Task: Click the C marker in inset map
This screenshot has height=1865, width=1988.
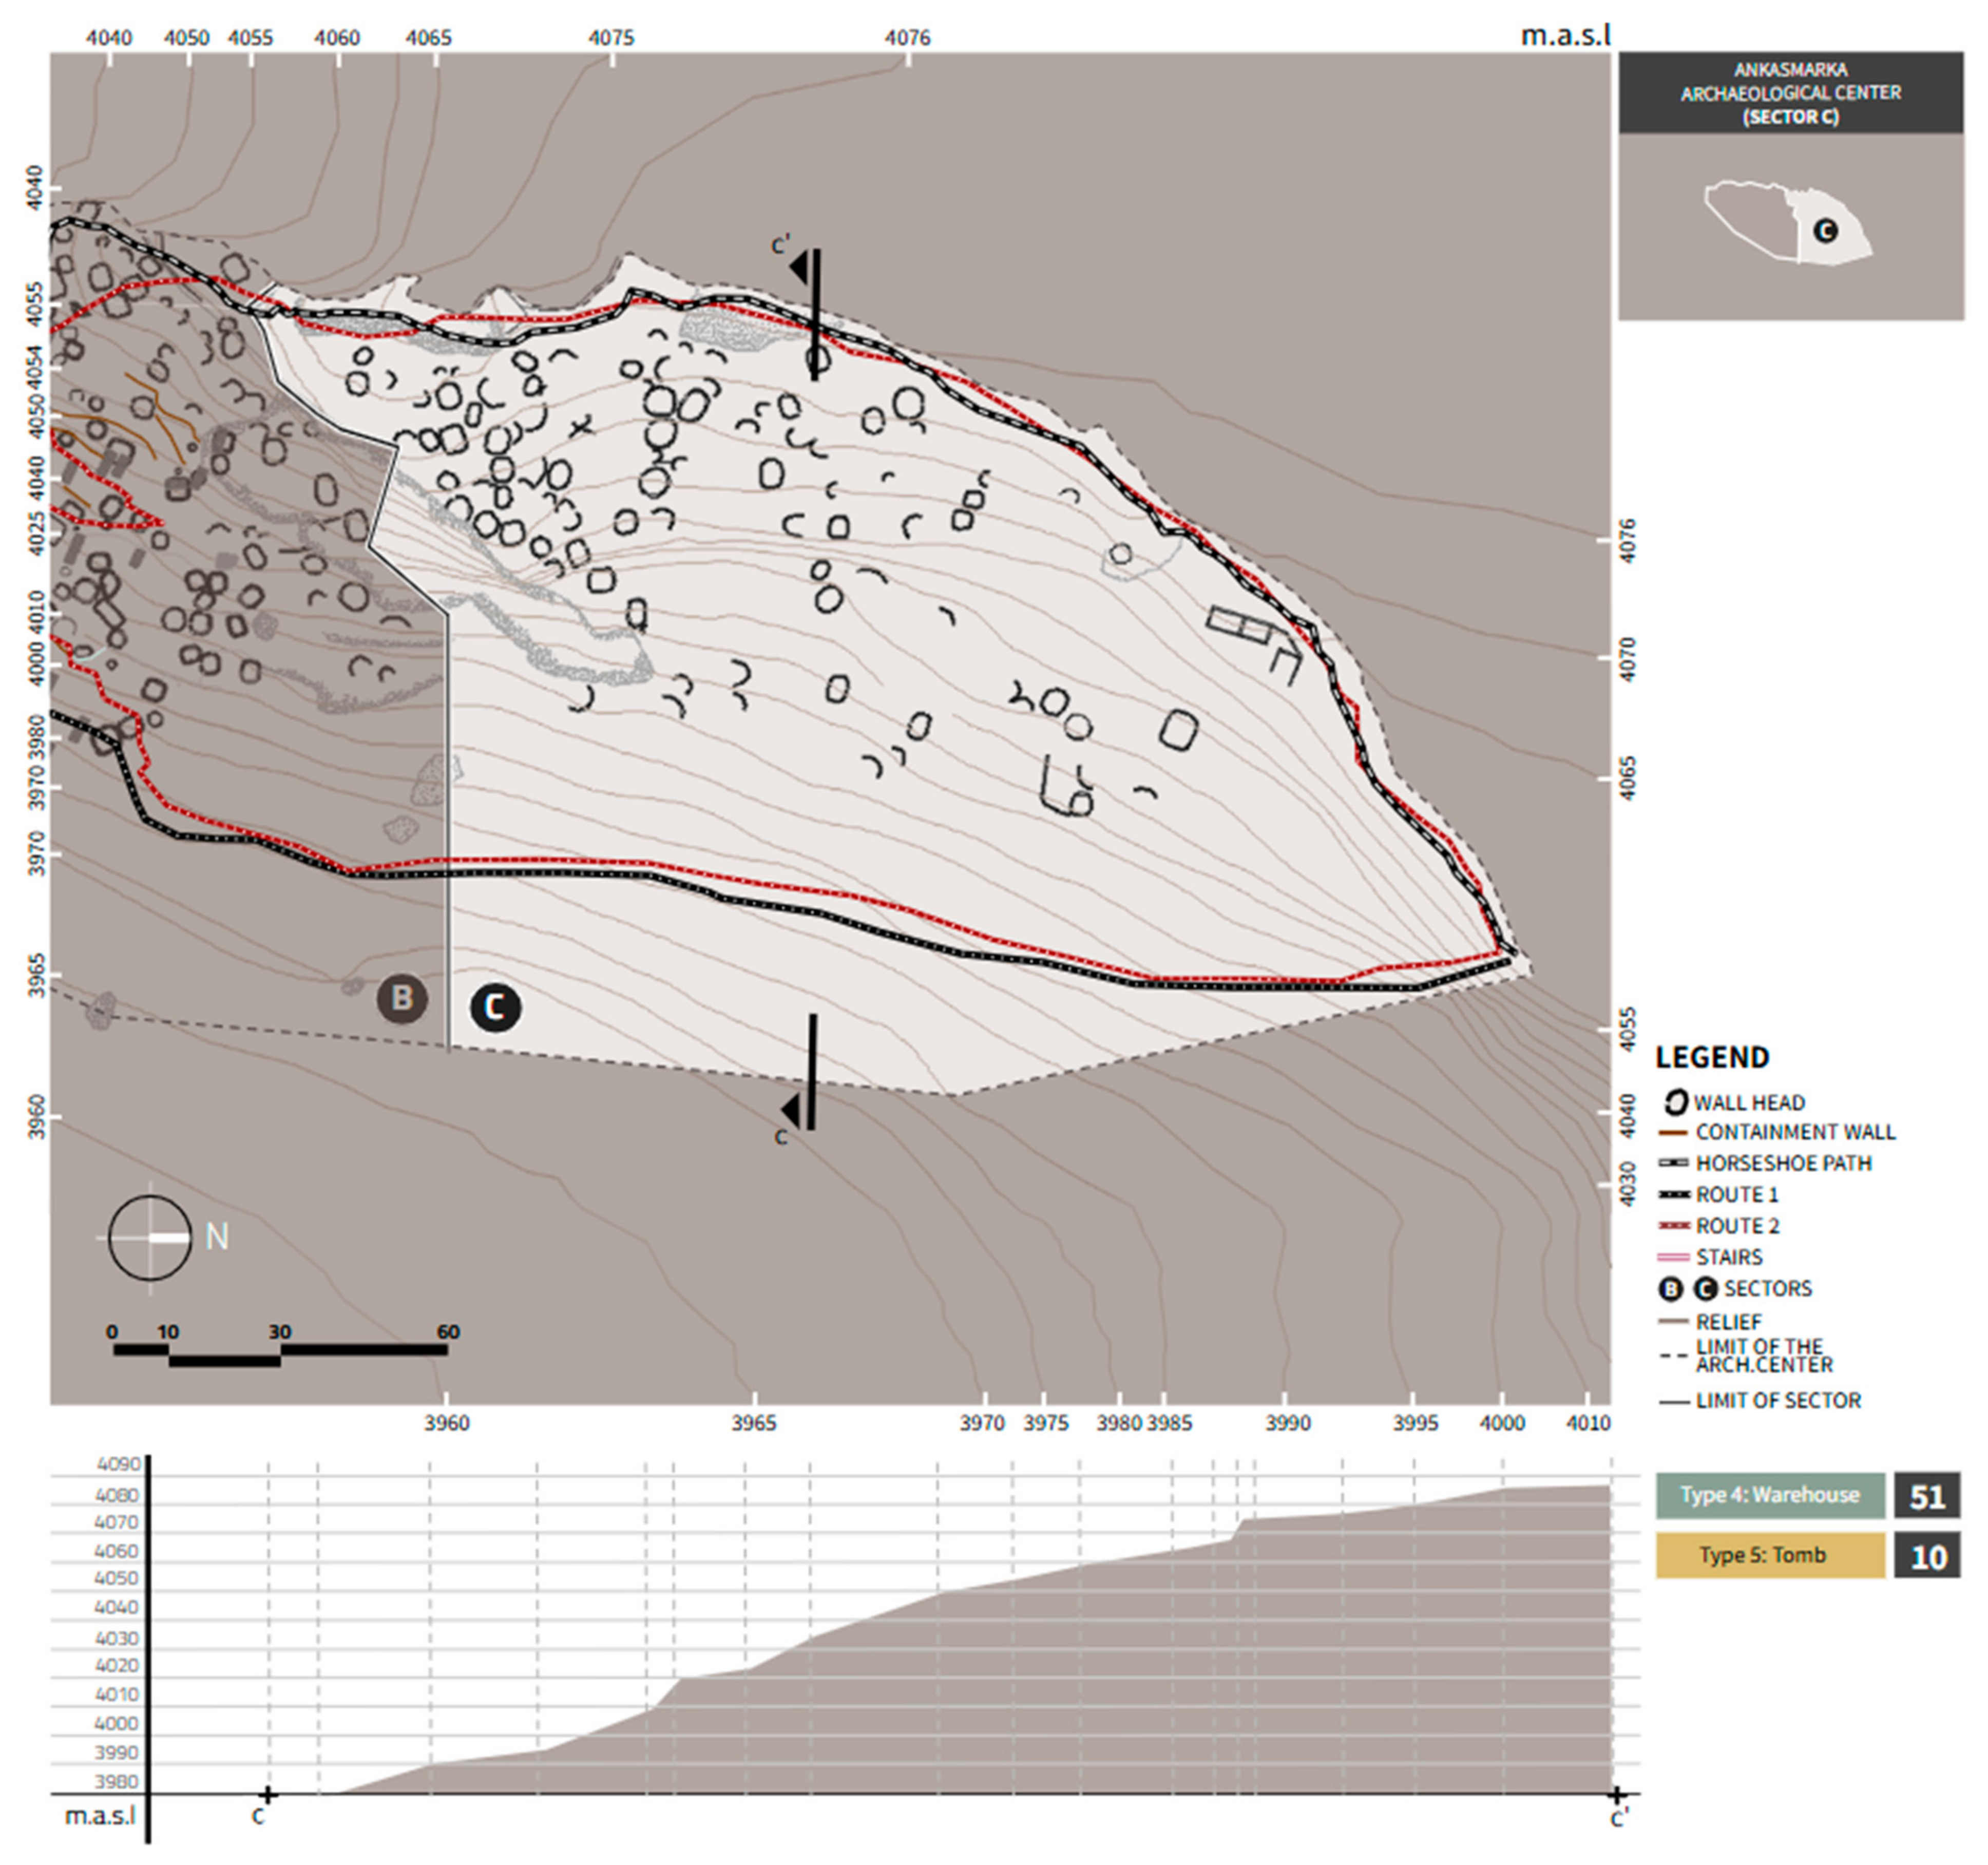Action: coord(1825,231)
